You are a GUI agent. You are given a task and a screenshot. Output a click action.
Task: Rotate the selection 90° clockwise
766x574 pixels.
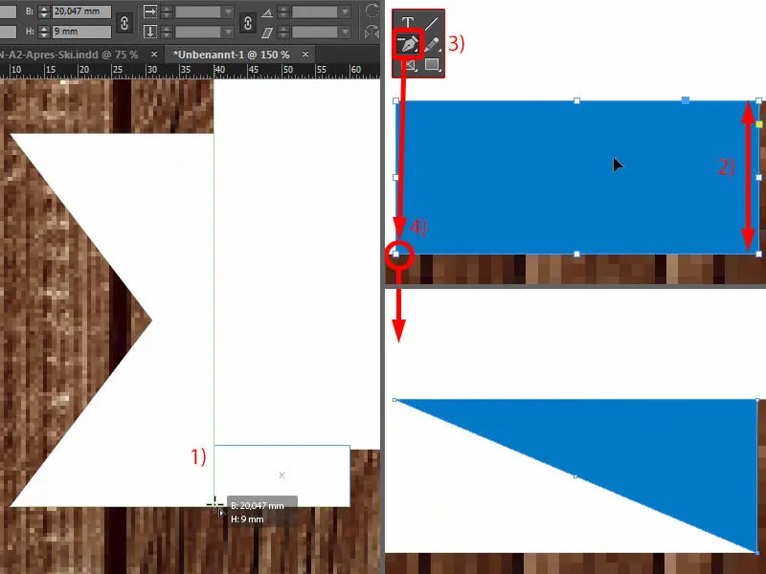[x=372, y=11]
